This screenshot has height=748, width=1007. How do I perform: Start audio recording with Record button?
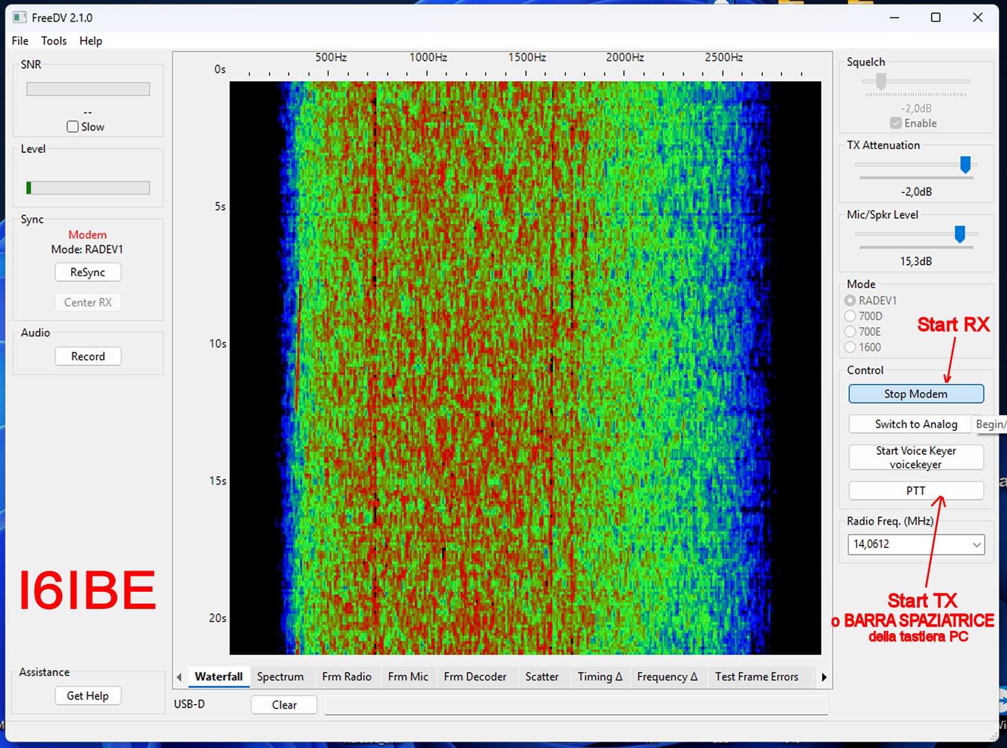tap(88, 356)
